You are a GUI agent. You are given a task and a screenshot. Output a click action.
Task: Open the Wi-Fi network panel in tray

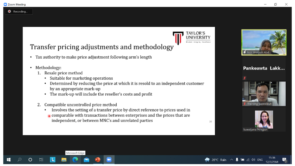pos(248,160)
